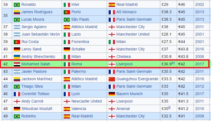The image size is (211, 121).
Task: Open the Guangzhou Evergrande club link
Action: tap(137, 79)
